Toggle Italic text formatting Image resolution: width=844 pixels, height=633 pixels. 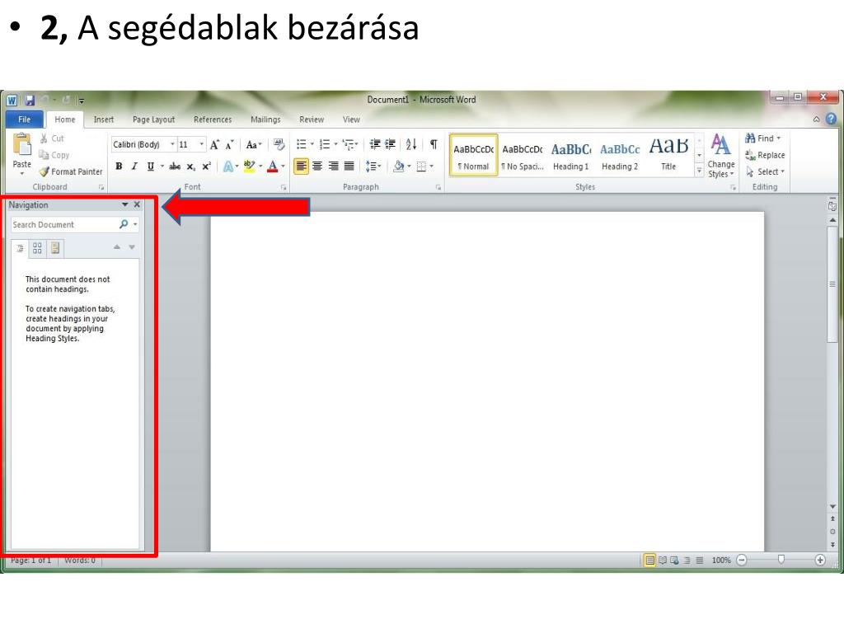[134, 166]
